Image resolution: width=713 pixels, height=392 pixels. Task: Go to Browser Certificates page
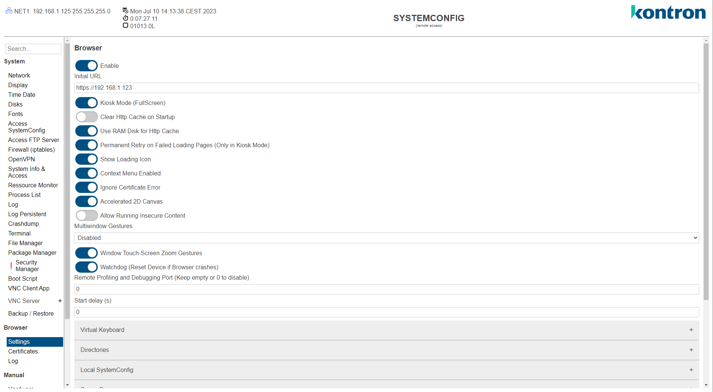click(23, 351)
